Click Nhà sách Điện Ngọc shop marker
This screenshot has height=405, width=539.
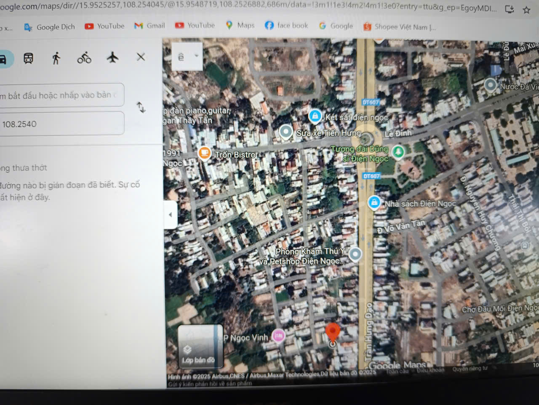(374, 203)
